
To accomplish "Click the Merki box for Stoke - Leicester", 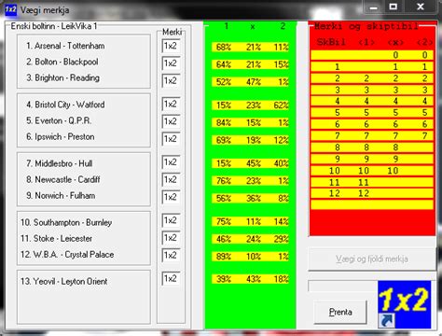I will tap(171, 238).
